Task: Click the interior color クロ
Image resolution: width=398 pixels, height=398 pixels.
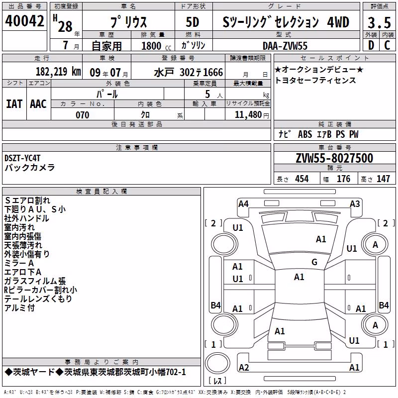Action: click(x=145, y=115)
